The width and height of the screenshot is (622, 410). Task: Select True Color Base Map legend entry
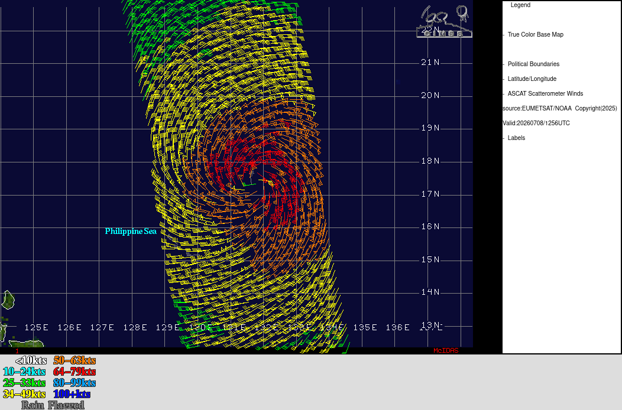tap(535, 34)
